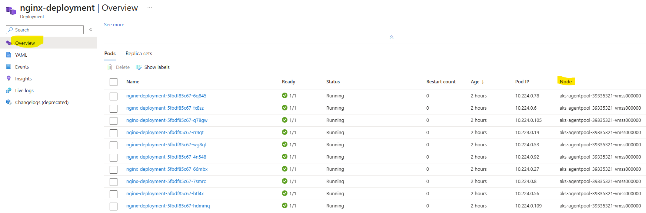
Task: Open the YAML menu item
Action: 21,55
